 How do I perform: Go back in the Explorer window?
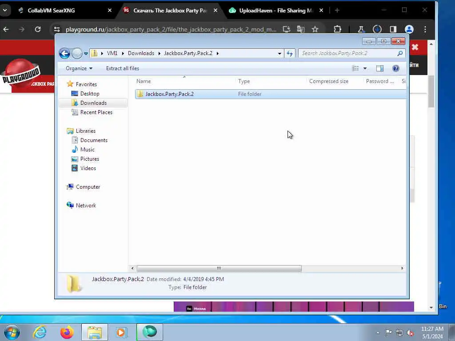64,53
